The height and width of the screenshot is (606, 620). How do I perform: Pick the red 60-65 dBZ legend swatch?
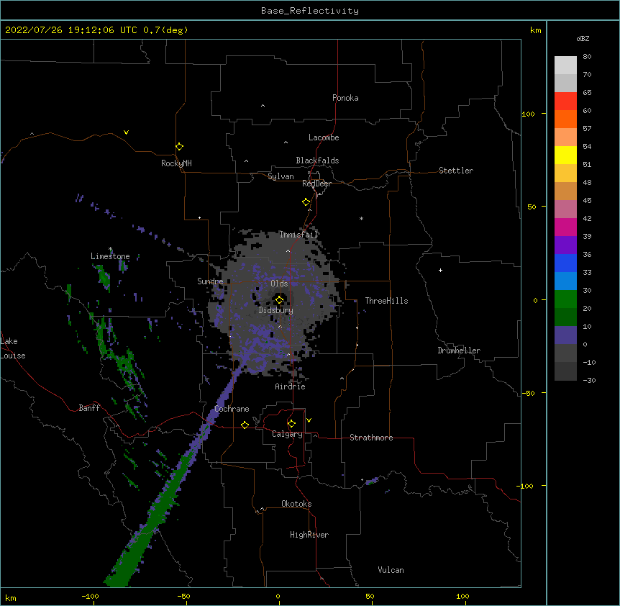pyautogui.click(x=565, y=101)
